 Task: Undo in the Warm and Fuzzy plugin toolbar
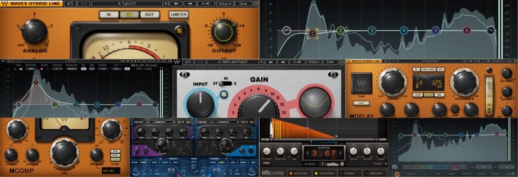coord(188,62)
